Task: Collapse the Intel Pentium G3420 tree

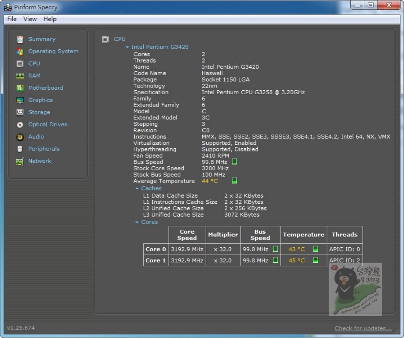Action: click(x=127, y=47)
